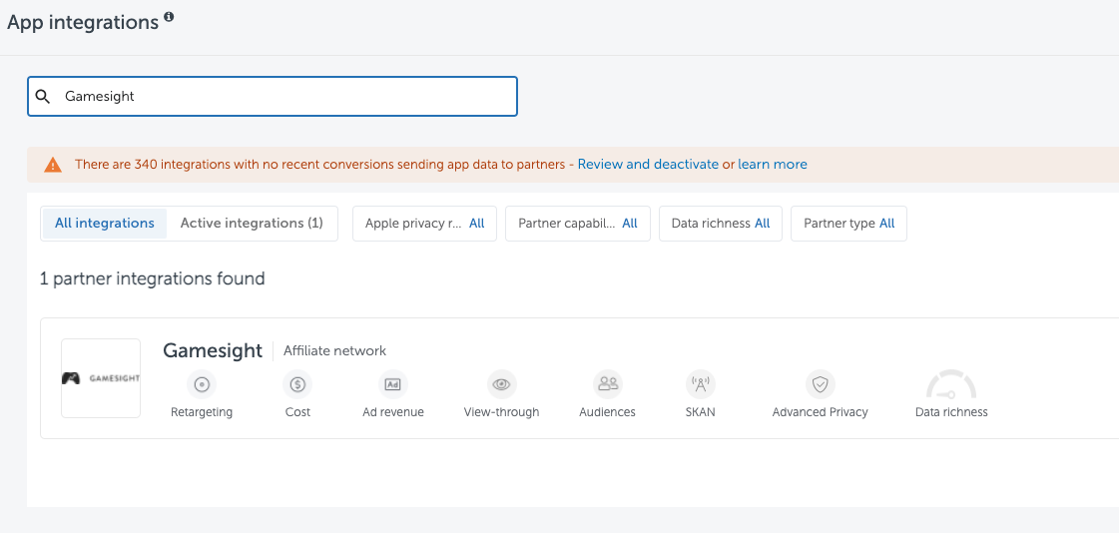The image size is (1119, 533).
Task: Switch to Active integrations (1) tab
Action: [x=252, y=224]
